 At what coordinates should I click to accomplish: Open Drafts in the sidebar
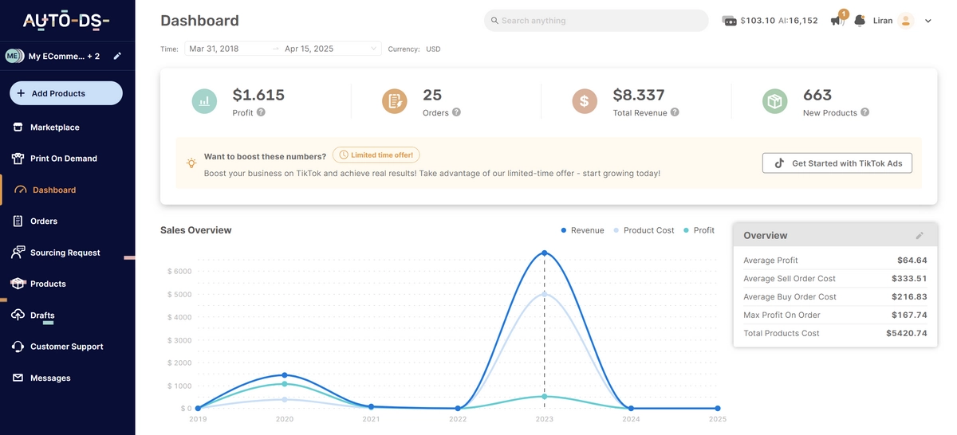coord(42,315)
